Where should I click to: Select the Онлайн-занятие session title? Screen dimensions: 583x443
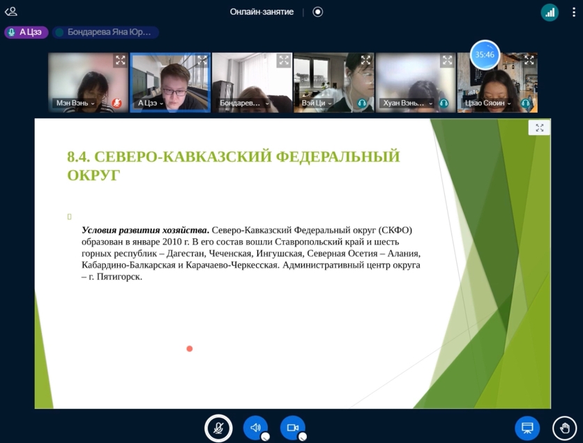(x=262, y=12)
